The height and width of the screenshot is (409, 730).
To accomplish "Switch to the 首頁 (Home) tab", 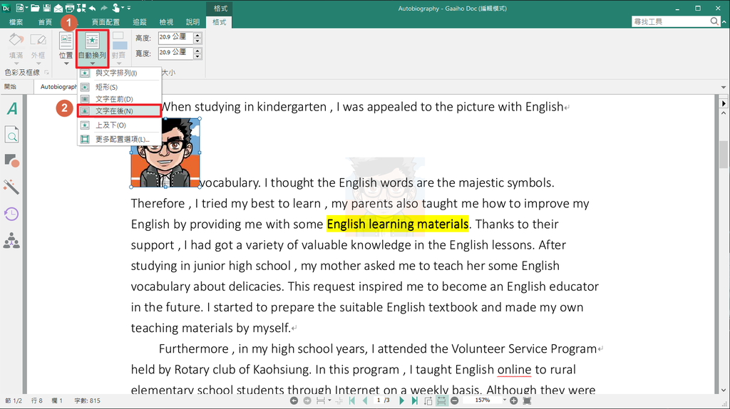I will pos(45,22).
